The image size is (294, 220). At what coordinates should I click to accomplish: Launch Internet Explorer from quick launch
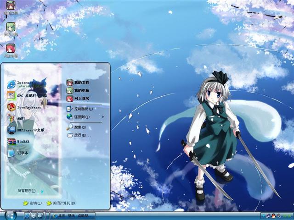[27, 216]
